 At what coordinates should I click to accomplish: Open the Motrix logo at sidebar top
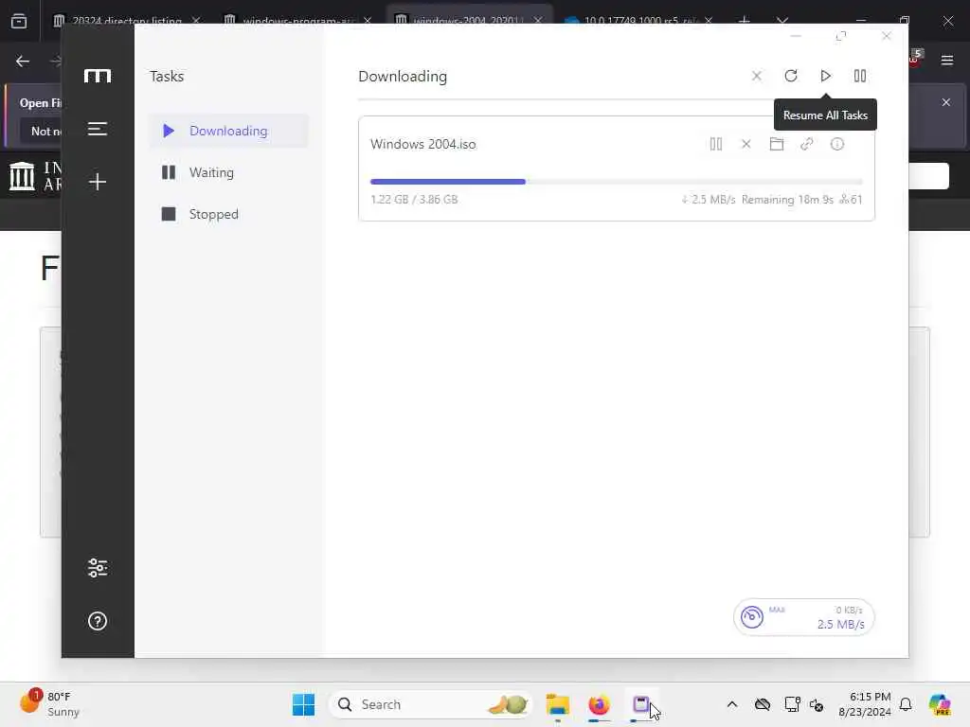click(98, 76)
